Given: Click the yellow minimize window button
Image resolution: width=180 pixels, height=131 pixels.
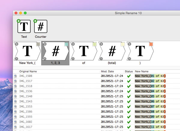Looking at the screenshot, I should pos(21,13).
